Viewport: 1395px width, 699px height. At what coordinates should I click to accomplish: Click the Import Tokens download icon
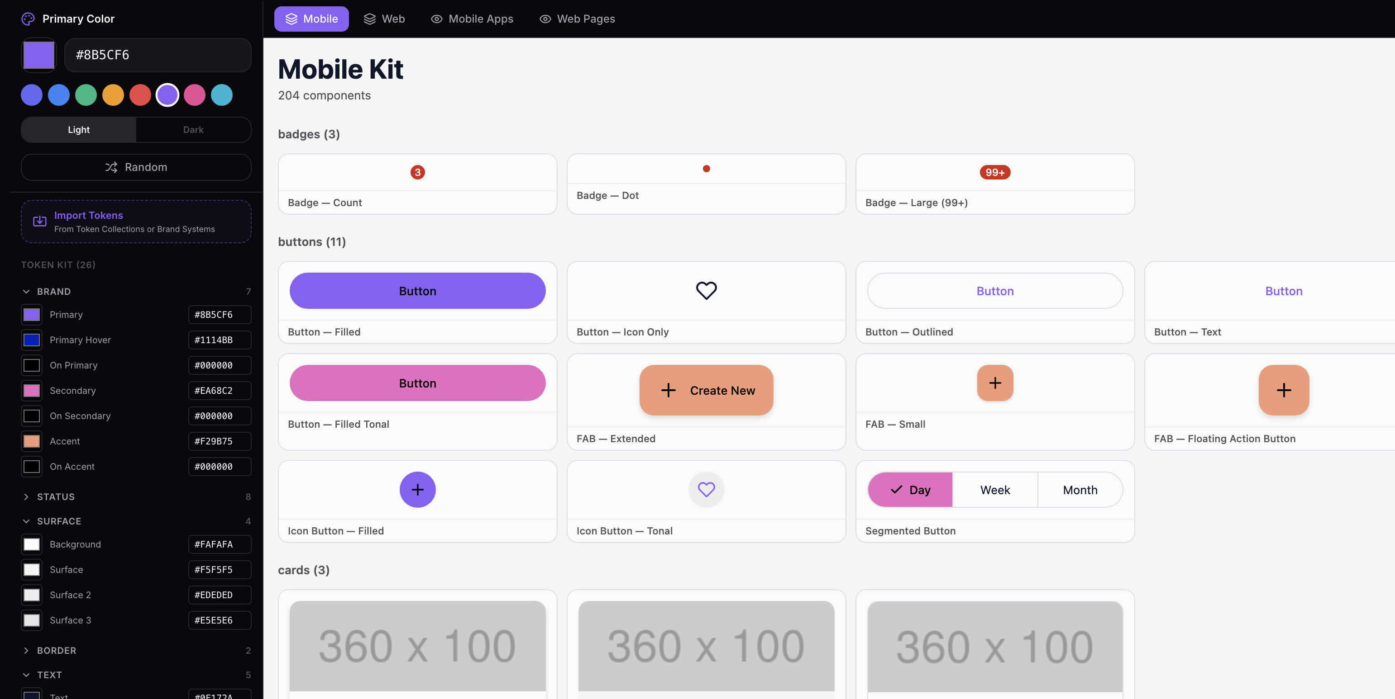39,221
